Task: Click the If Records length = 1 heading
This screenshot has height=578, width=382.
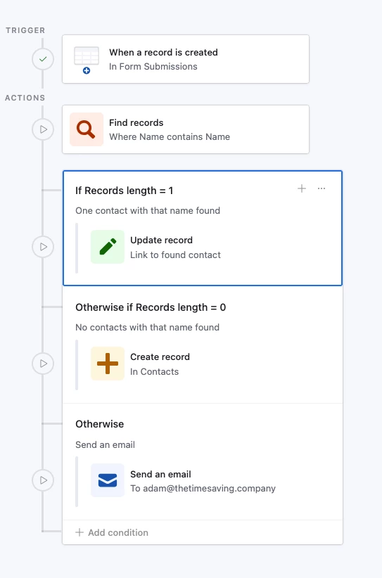Action: point(124,191)
